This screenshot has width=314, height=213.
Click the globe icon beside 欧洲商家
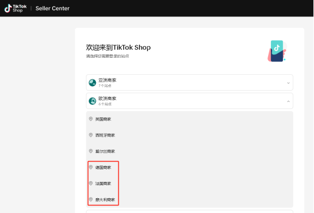click(x=92, y=101)
